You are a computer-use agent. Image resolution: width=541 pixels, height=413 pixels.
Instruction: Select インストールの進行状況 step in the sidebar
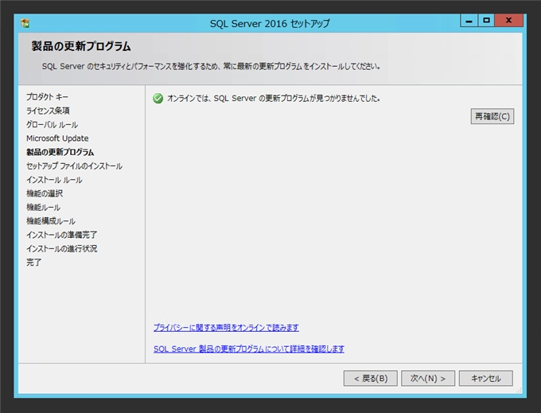click(62, 249)
